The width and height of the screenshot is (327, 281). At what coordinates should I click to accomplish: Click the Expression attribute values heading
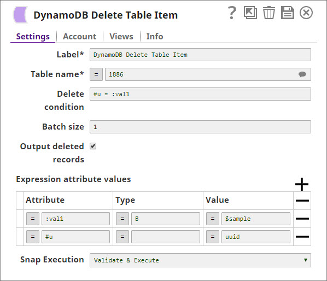click(x=73, y=179)
